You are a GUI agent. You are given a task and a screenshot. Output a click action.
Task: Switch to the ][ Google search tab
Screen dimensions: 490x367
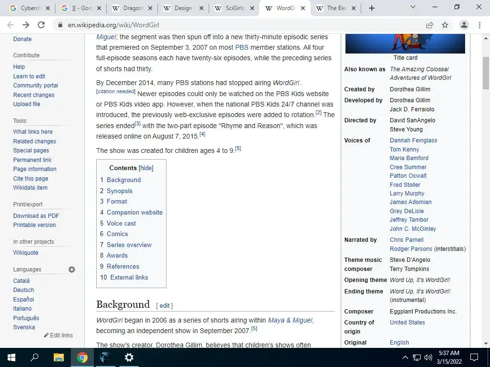(78, 8)
